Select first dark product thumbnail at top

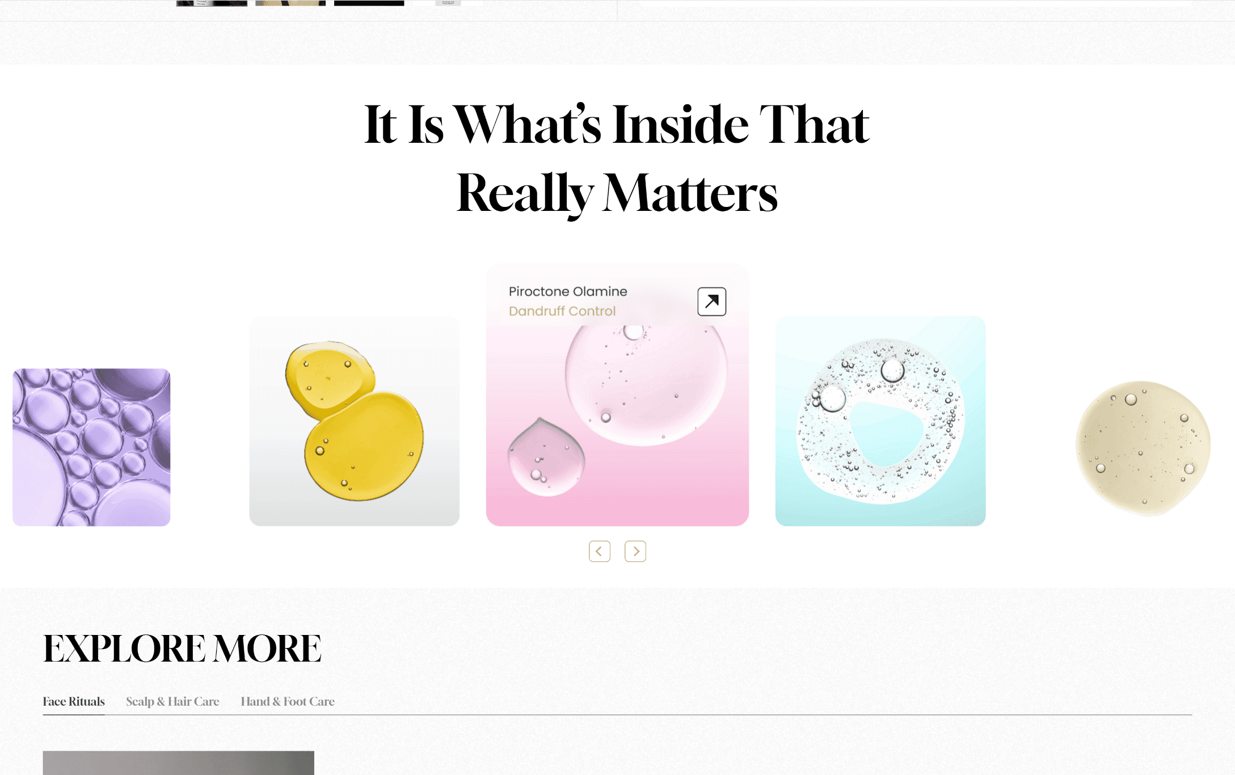pos(212,3)
